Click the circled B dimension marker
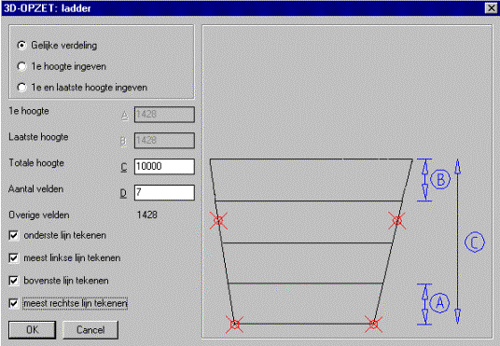 click(440, 179)
